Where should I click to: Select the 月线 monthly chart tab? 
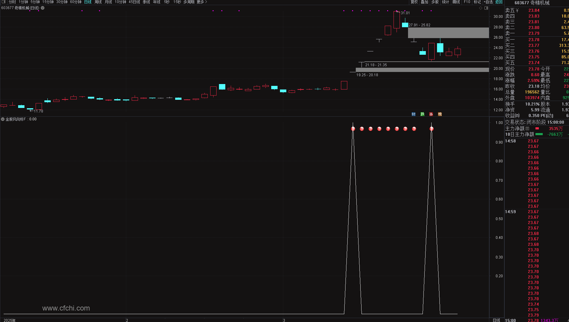[x=108, y=2]
